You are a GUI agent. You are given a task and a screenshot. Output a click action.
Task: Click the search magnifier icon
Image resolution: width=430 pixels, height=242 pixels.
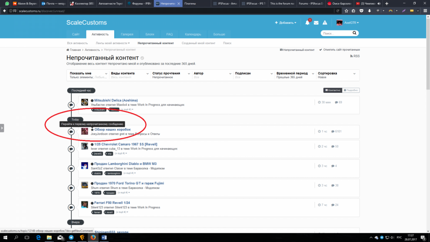pyautogui.click(x=355, y=33)
